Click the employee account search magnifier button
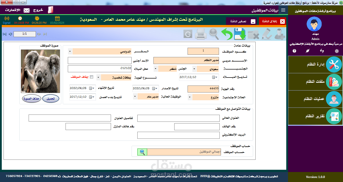Viewport: 343px width, 182px height. [x=142, y=152]
